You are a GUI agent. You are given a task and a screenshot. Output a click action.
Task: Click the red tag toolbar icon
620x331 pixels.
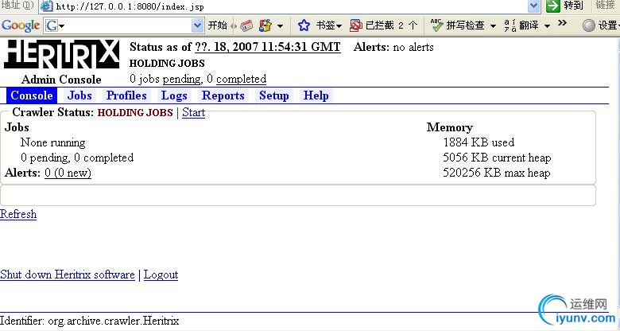(x=246, y=26)
